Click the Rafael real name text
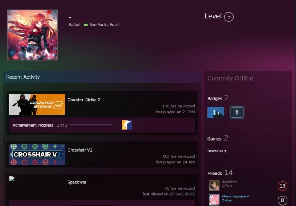 [74, 25]
